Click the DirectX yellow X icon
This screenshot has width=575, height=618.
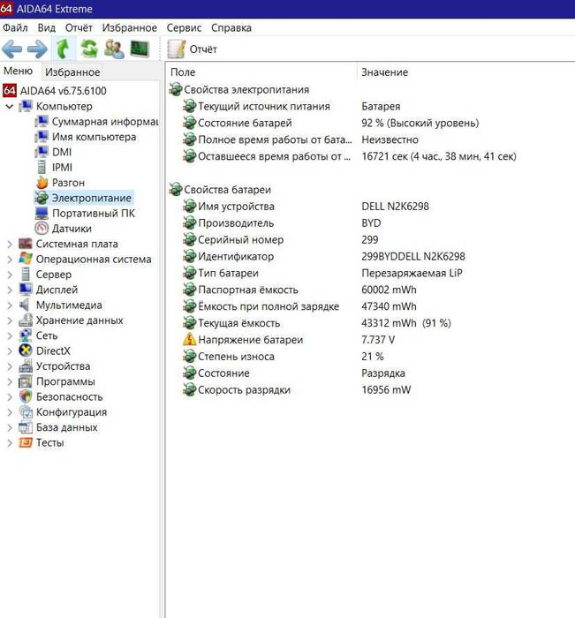coord(26,350)
